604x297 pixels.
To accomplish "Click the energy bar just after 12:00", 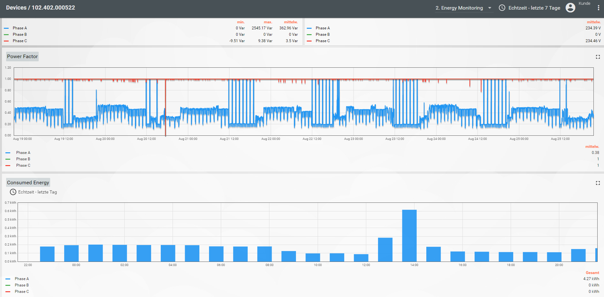I will click(x=385, y=249).
